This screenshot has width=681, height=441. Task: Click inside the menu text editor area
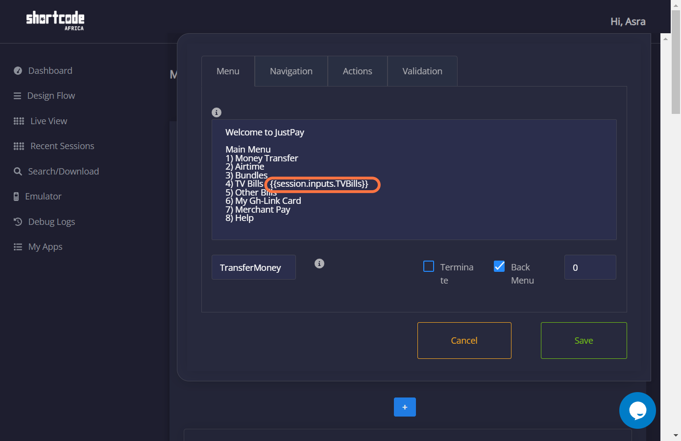(414, 180)
